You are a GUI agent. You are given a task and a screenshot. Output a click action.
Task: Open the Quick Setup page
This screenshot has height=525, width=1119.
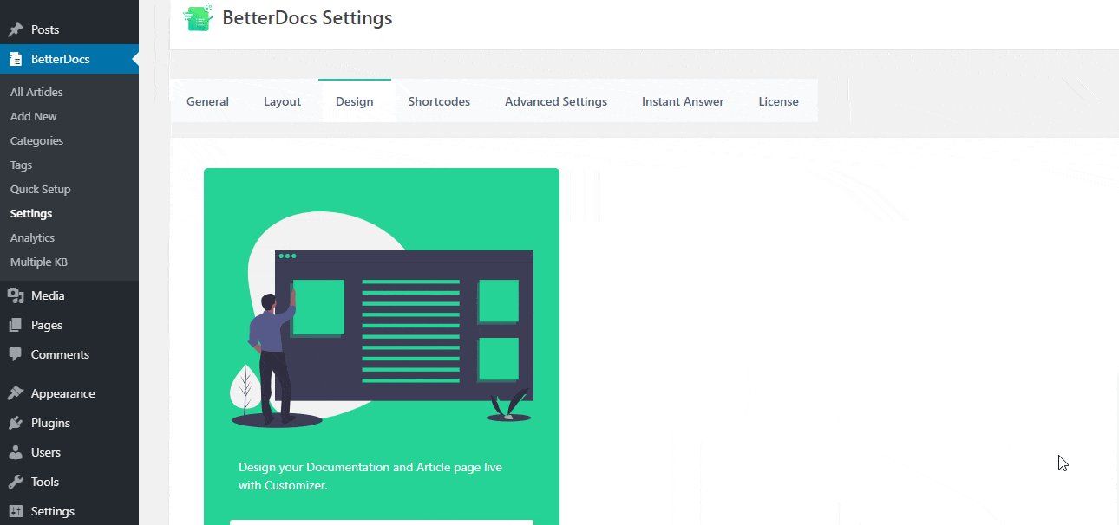[40, 188]
